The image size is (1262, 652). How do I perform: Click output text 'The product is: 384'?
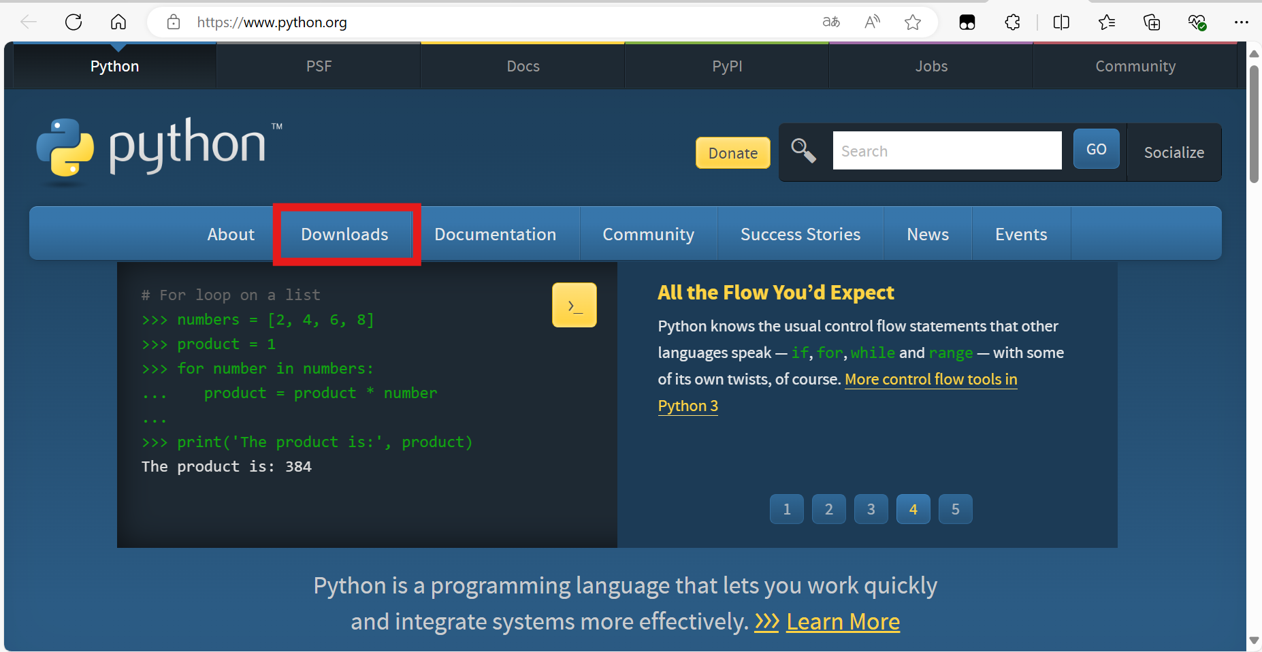227,467
